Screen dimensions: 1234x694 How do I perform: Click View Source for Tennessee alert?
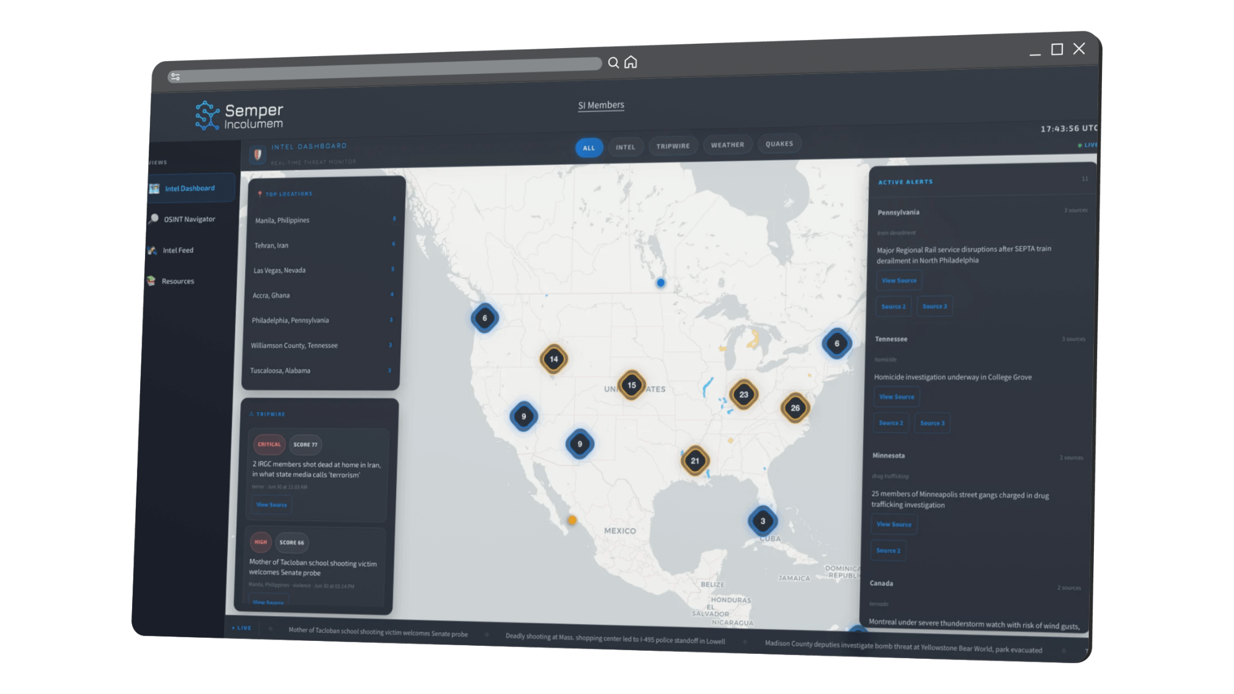[x=897, y=397]
